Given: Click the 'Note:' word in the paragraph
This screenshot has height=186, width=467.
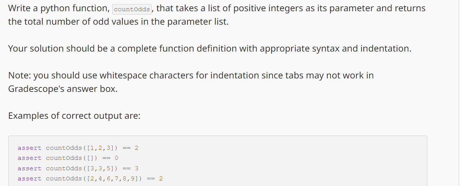Looking at the screenshot, I should (19, 75).
